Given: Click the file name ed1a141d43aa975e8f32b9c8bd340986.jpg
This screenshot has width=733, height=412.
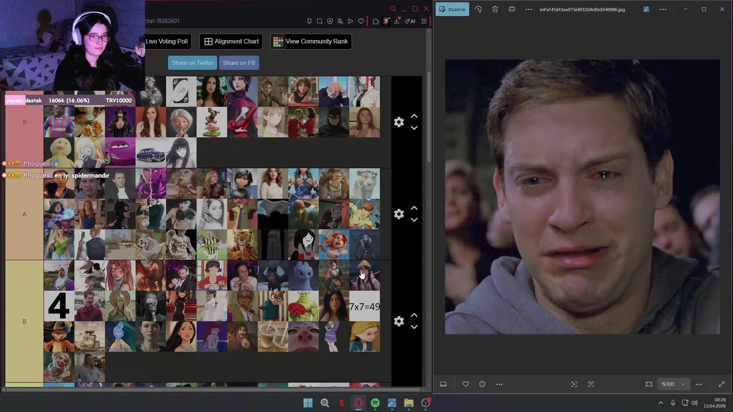Looking at the screenshot, I should point(582,9).
